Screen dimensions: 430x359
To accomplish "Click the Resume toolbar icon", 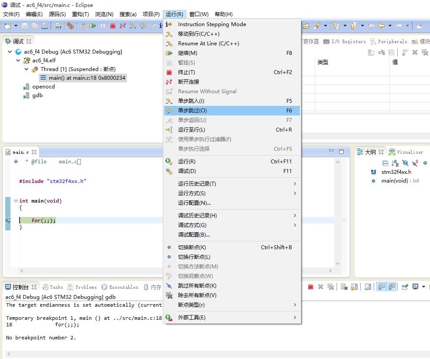I will pyautogui.click(x=93, y=26).
